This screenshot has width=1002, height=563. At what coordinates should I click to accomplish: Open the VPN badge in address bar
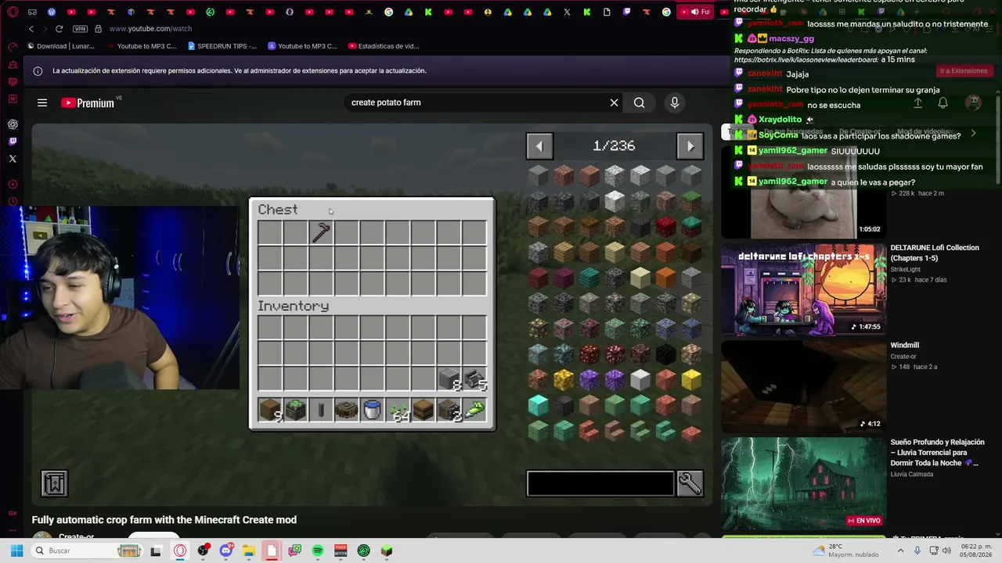80,29
